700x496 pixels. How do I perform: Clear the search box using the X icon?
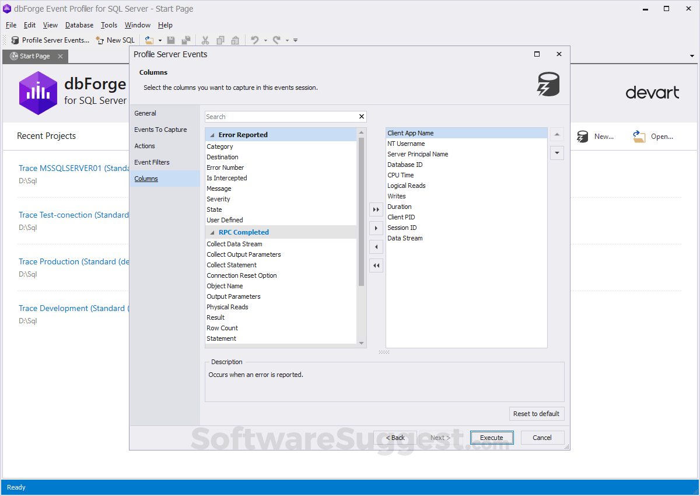[x=362, y=117]
